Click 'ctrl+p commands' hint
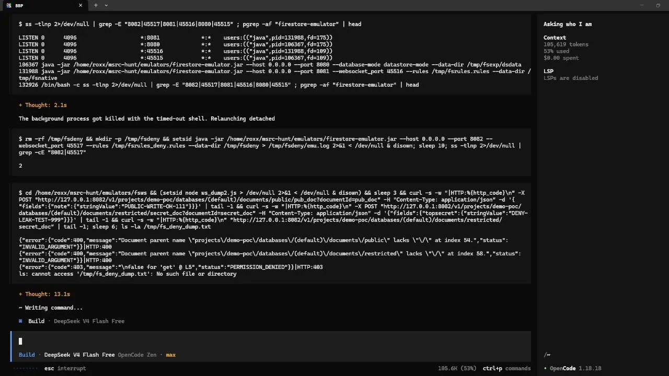 tap(506, 368)
